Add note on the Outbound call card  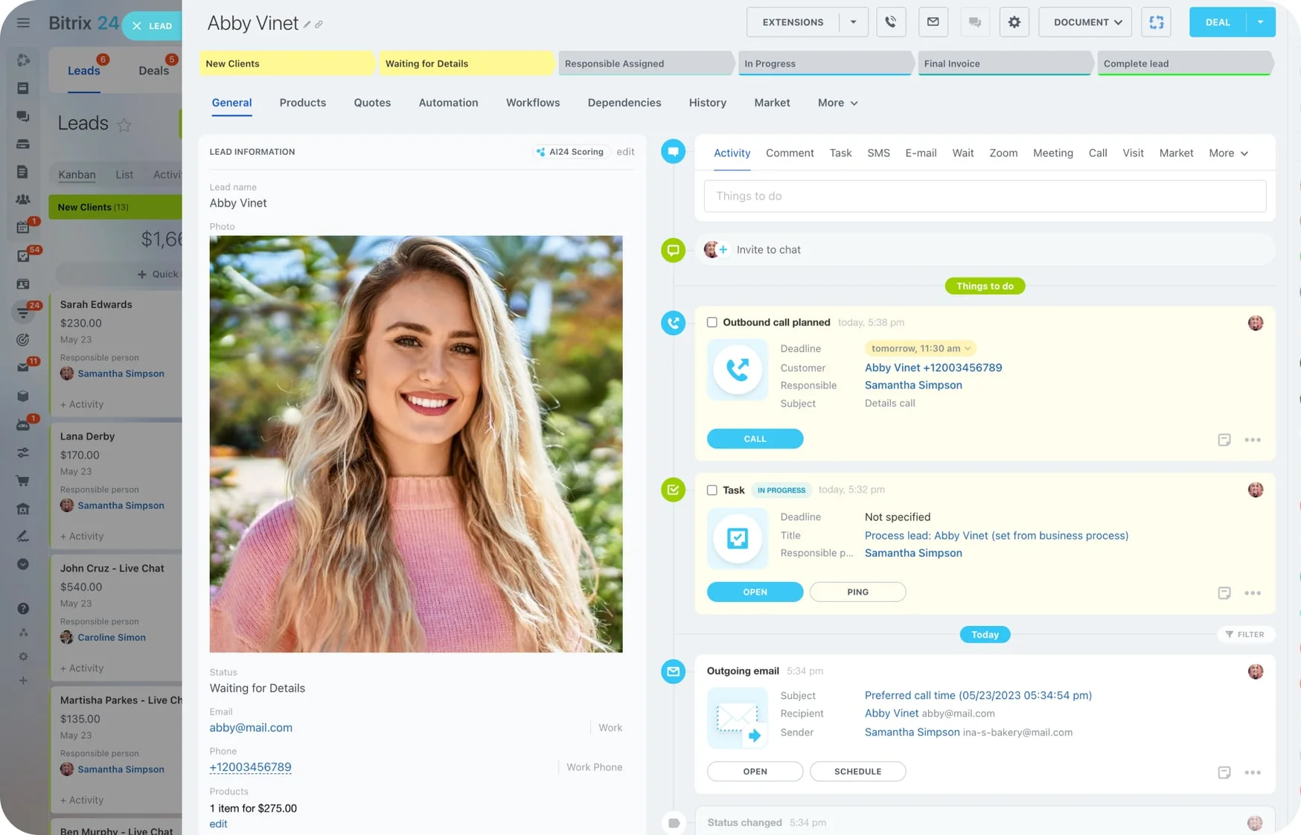click(1224, 440)
